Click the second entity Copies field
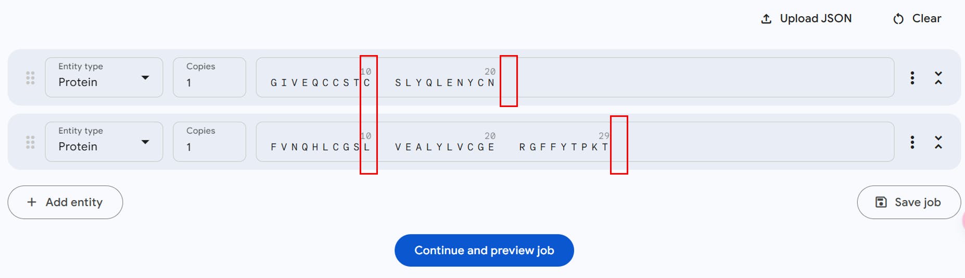The image size is (965, 278). (209, 142)
